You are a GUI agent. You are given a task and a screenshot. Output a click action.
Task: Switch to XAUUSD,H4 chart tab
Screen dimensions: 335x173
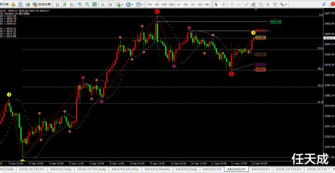point(212,169)
